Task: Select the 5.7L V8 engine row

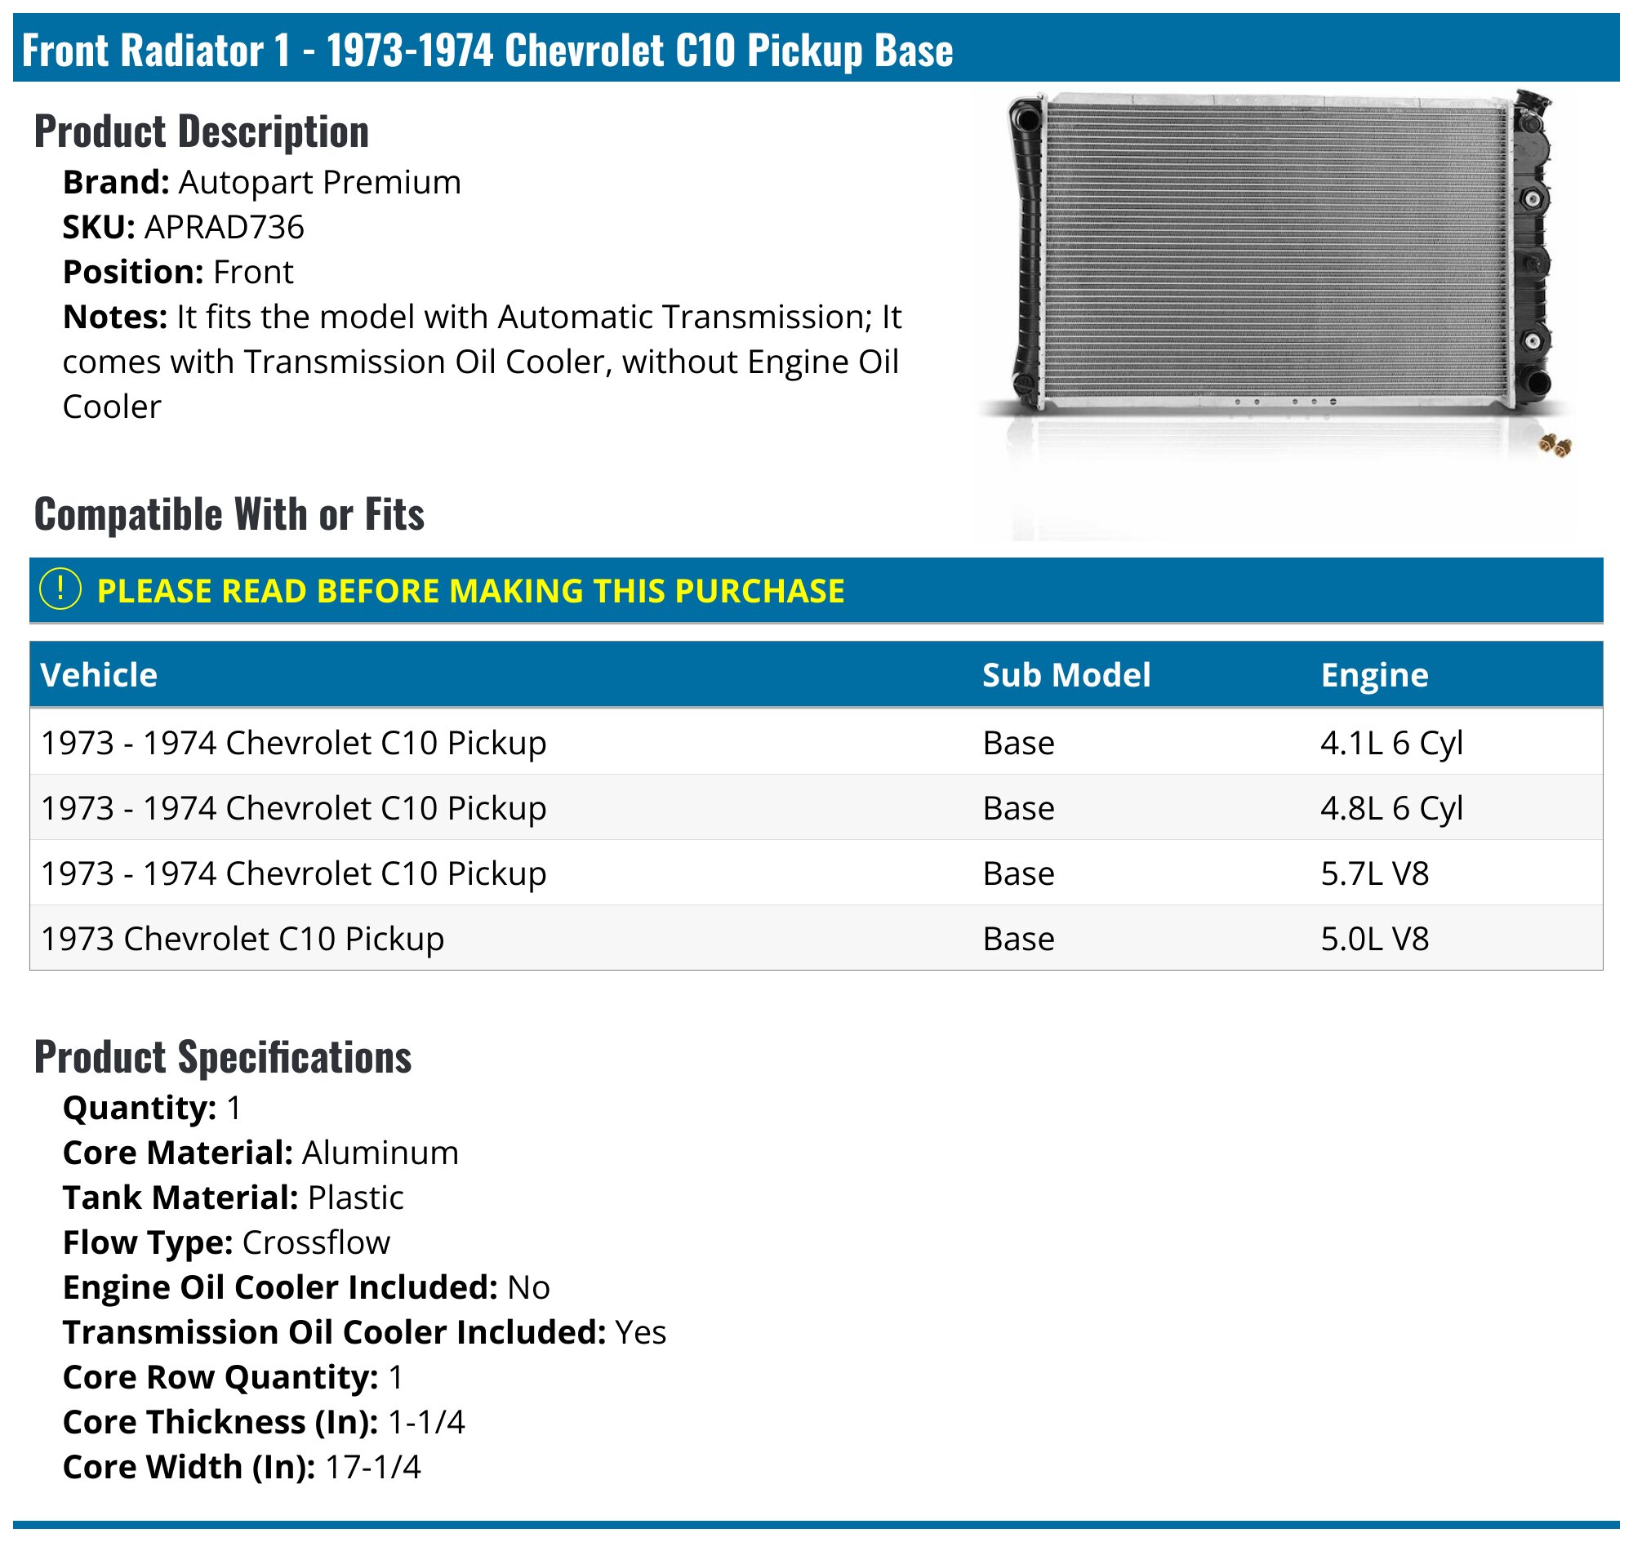Action: (816, 873)
